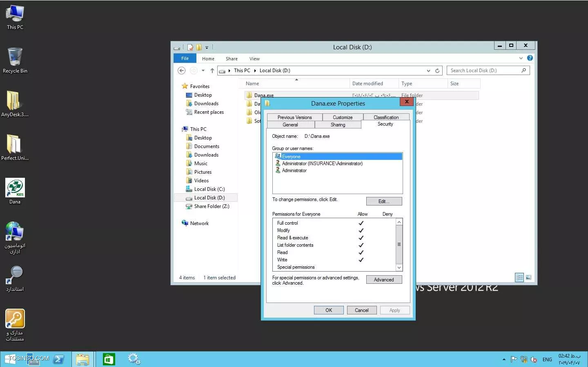This screenshot has height=367, width=588.
Task: Launch the Dana shortcut on the desktop
Action: (15, 191)
